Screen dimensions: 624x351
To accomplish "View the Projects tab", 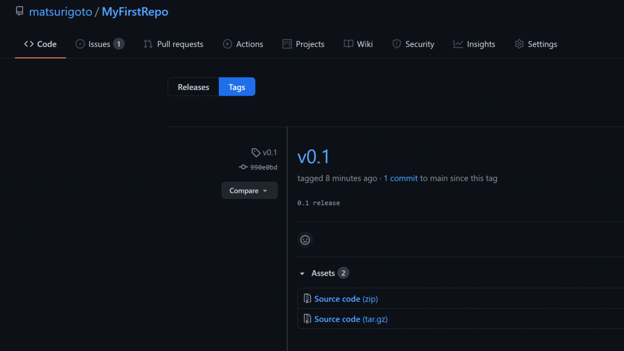I will pyautogui.click(x=303, y=44).
